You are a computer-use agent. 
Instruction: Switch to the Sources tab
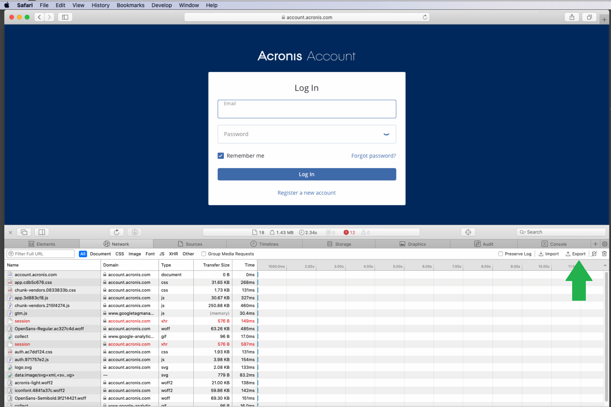190,244
